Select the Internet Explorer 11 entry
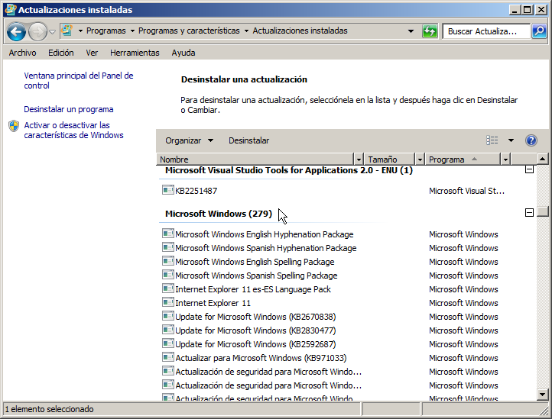The height and width of the screenshot is (419, 552). click(213, 303)
